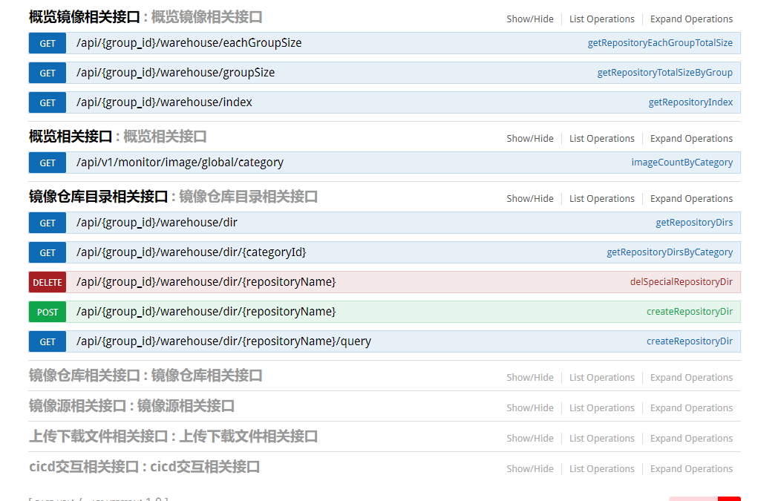The height and width of the screenshot is (501, 781).
Task: Expand Operations for 上传下载文件相关接口 section
Action: [691, 438]
